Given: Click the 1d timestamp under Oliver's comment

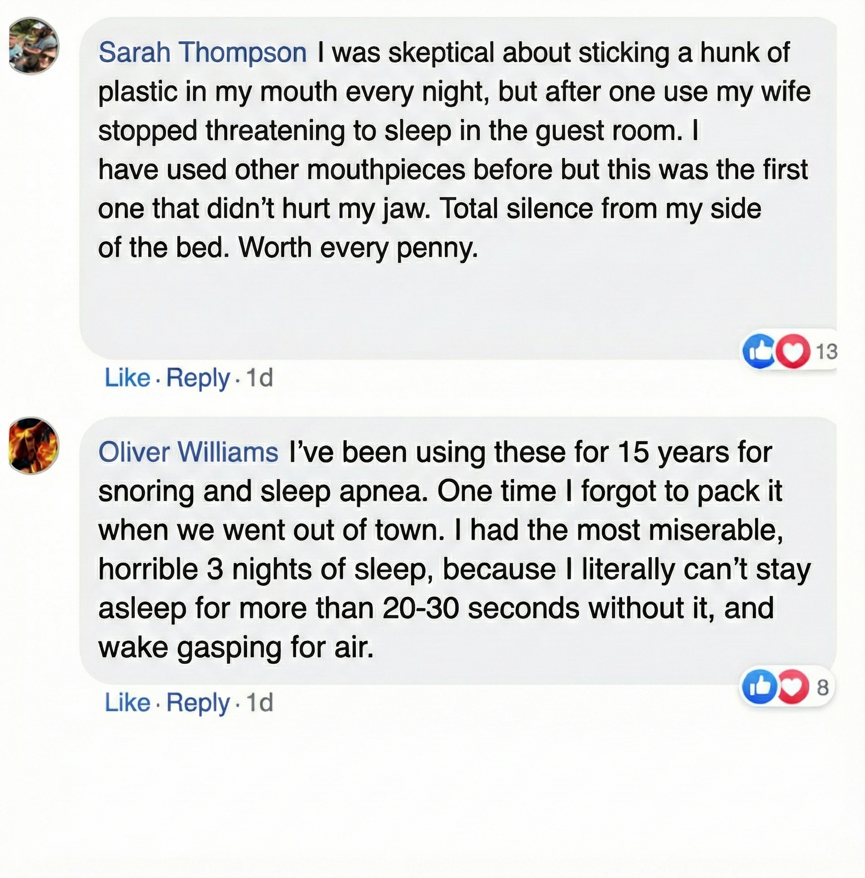Looking at the screenshot, I should pos(260,702).
